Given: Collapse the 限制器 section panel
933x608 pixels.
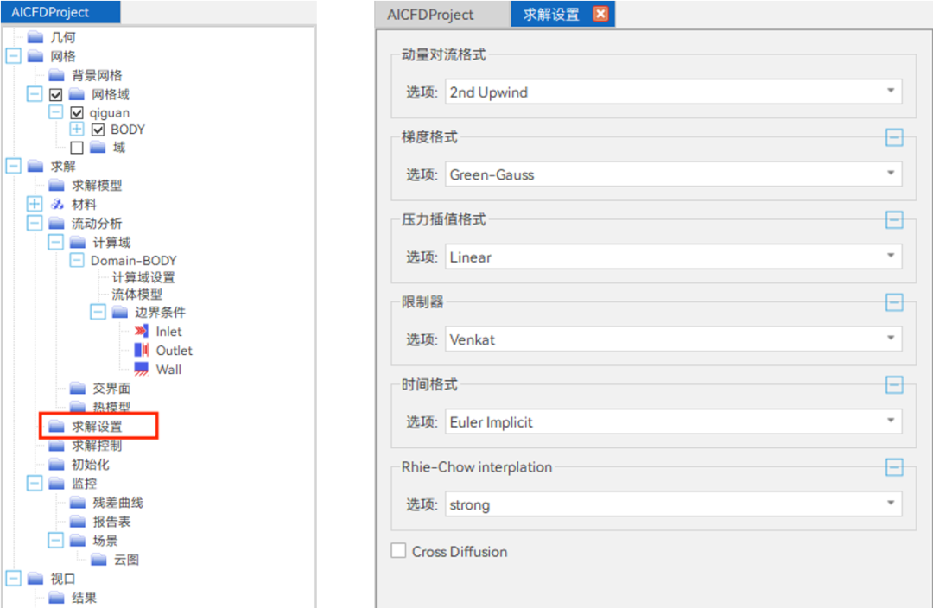Looking at the screenshot, I should point(894,302).
